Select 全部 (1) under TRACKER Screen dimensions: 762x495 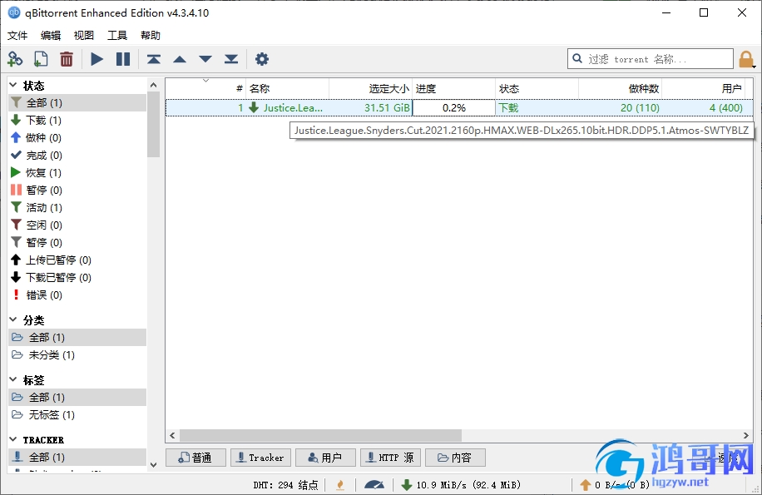pyautogui.click(x=77, y=457)
